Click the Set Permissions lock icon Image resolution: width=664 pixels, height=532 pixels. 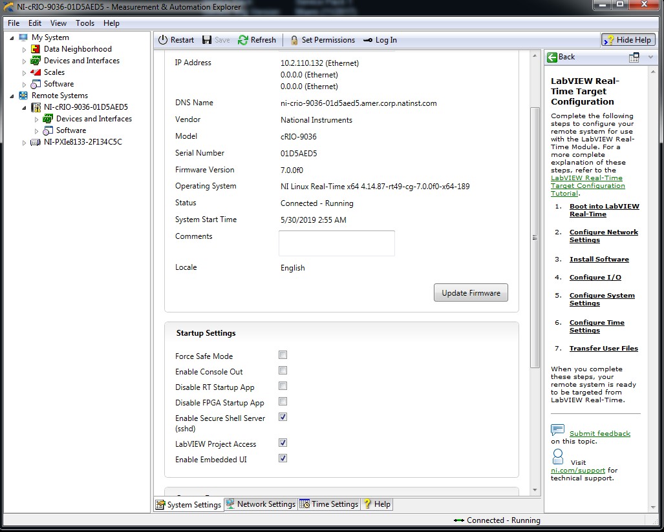294,40
